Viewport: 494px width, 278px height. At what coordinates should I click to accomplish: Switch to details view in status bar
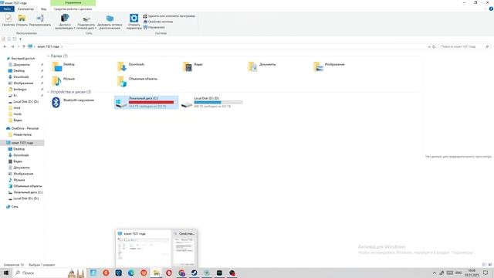[484, 265]
